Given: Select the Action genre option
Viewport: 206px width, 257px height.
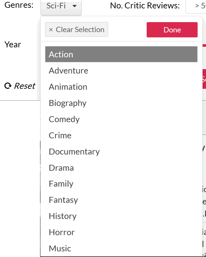Looking at the screenshot, I should tap(121, 54).
